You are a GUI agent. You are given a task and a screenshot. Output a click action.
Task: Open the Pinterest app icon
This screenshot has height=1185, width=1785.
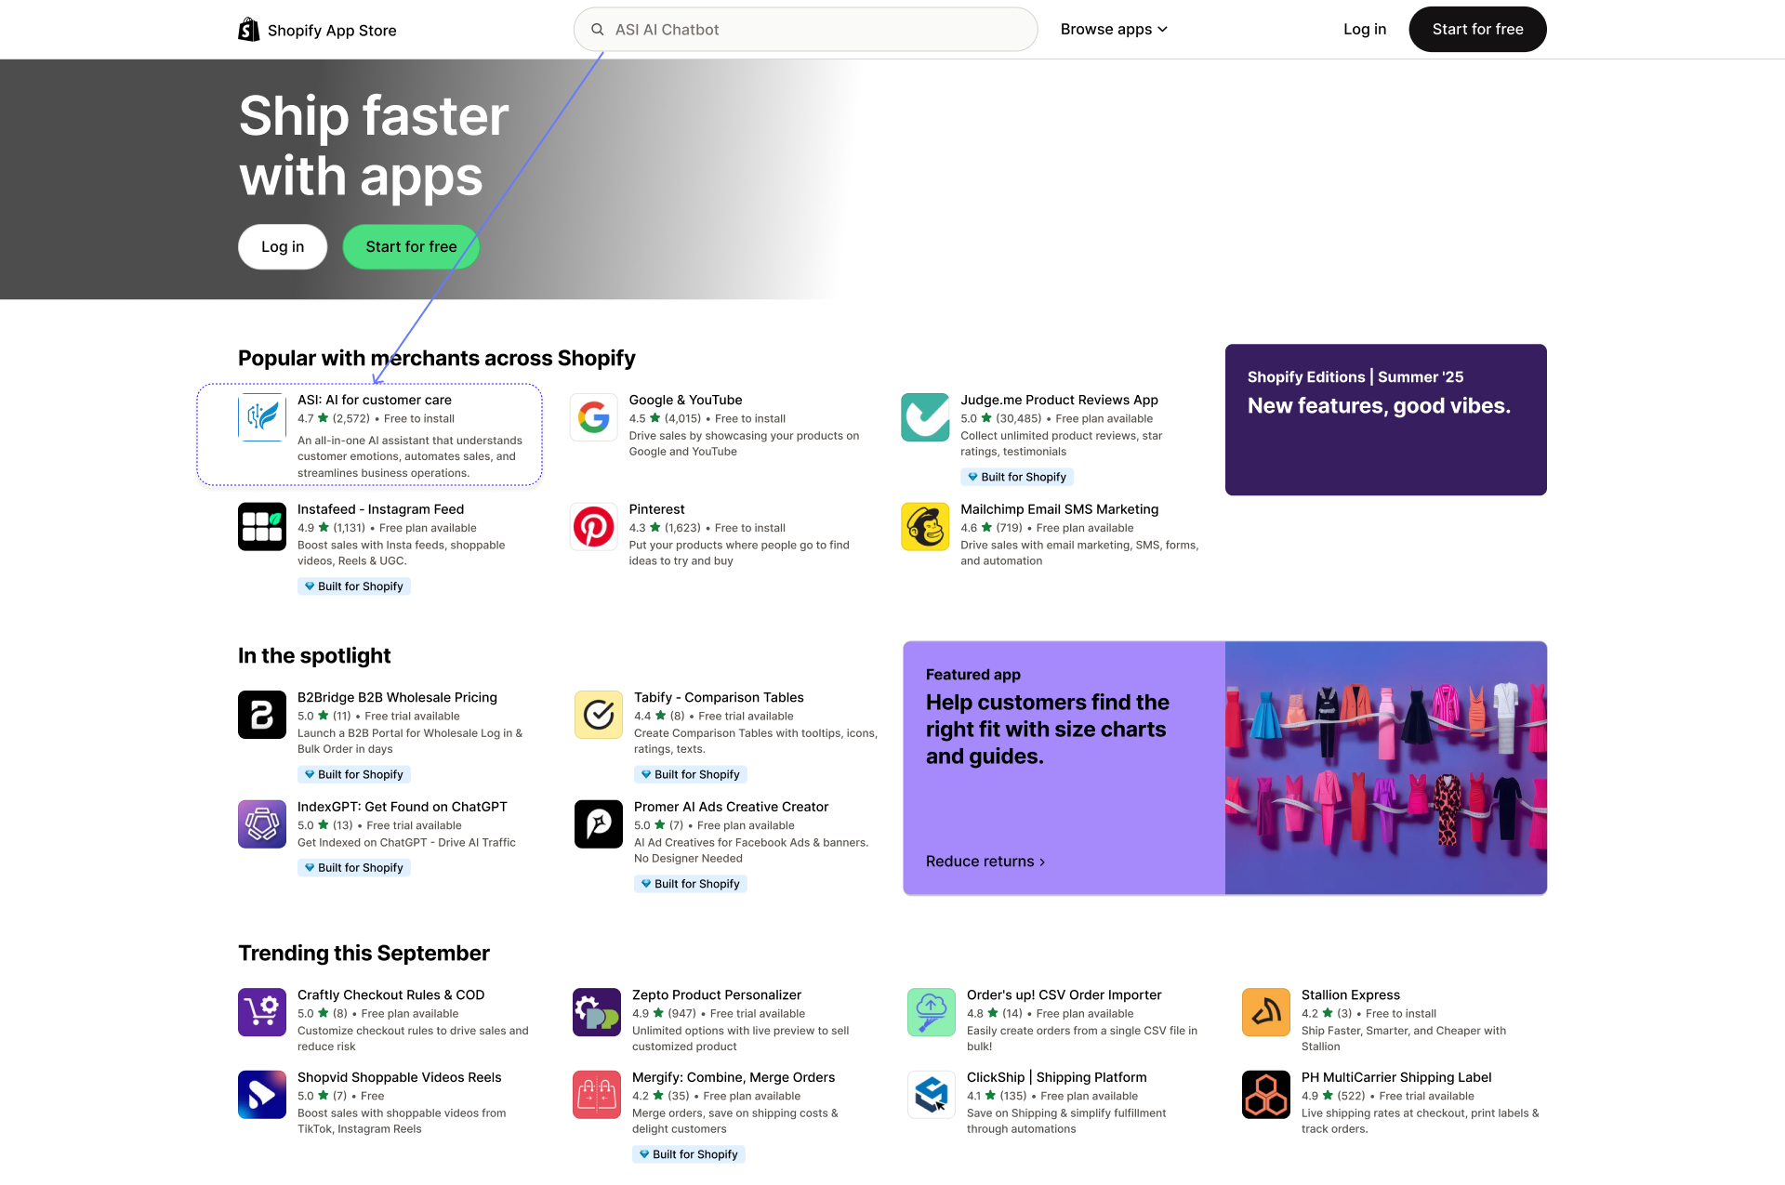pos(593,527)
